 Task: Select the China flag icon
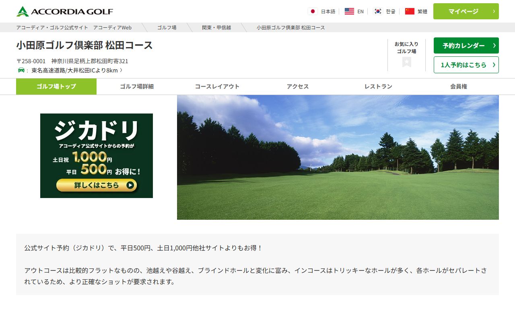(x=410, y=11)
